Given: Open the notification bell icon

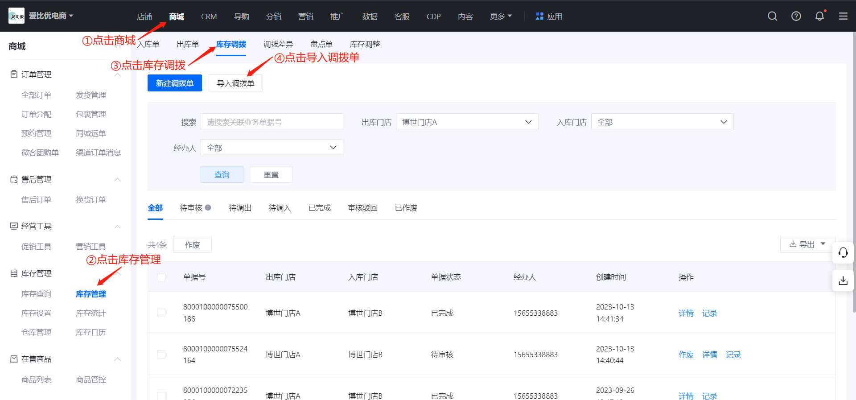Looking at the screenshot, I should click(x=819, y=16).
